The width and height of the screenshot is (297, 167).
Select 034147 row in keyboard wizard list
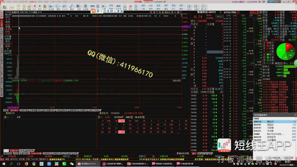274,128
